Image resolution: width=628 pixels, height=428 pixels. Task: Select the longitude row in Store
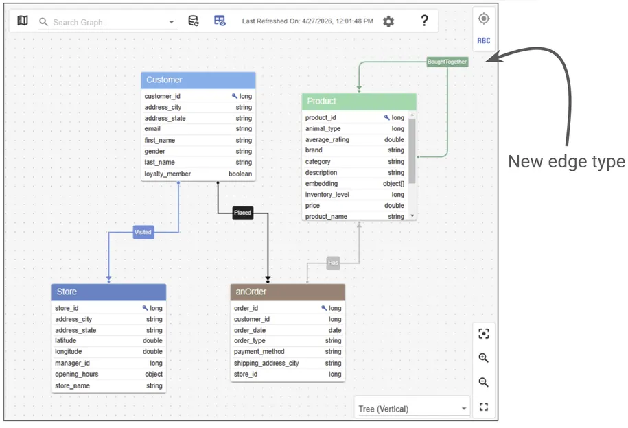coord(108,352)
